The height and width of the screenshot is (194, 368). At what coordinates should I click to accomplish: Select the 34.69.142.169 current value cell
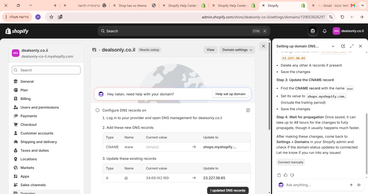point(157,178)
